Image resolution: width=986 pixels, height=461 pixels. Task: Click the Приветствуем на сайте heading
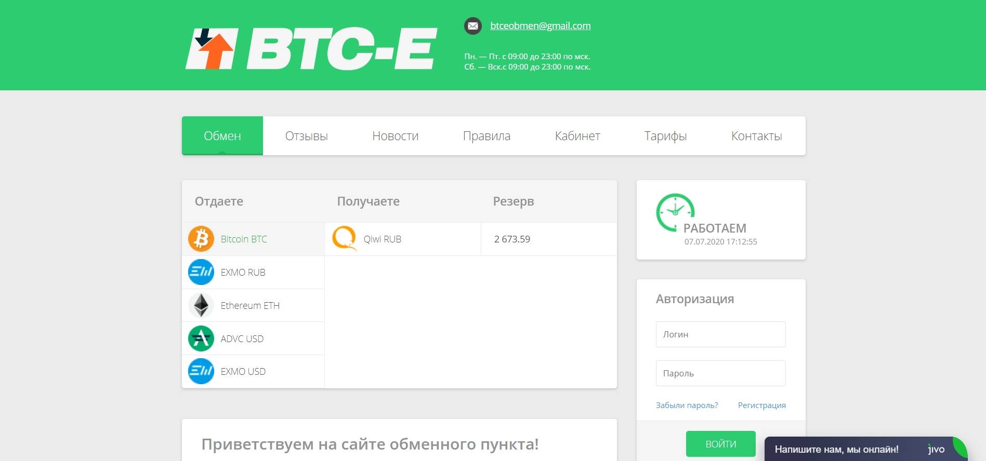(370, 444)
